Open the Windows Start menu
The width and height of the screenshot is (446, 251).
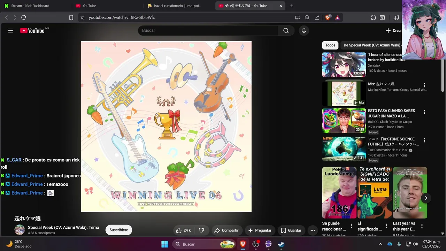pyautogui.click(x=165, y=244)
